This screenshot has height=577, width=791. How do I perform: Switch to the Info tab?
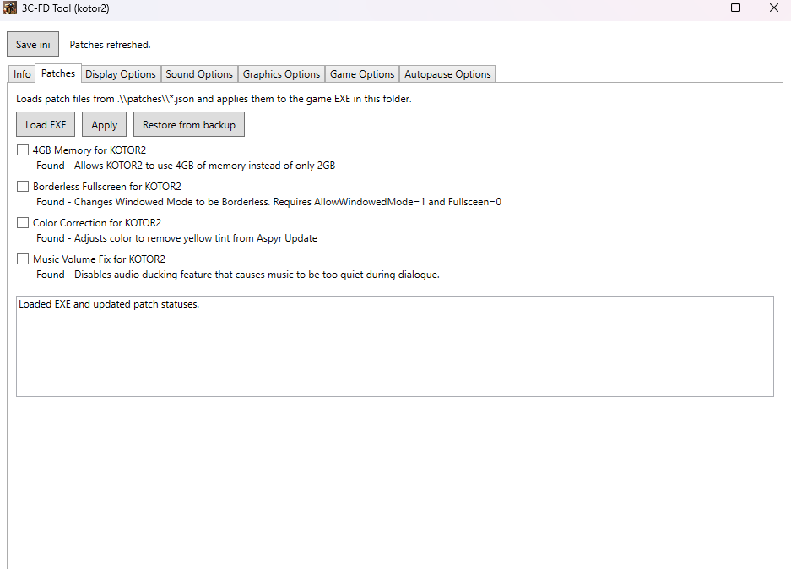[22, 74]
